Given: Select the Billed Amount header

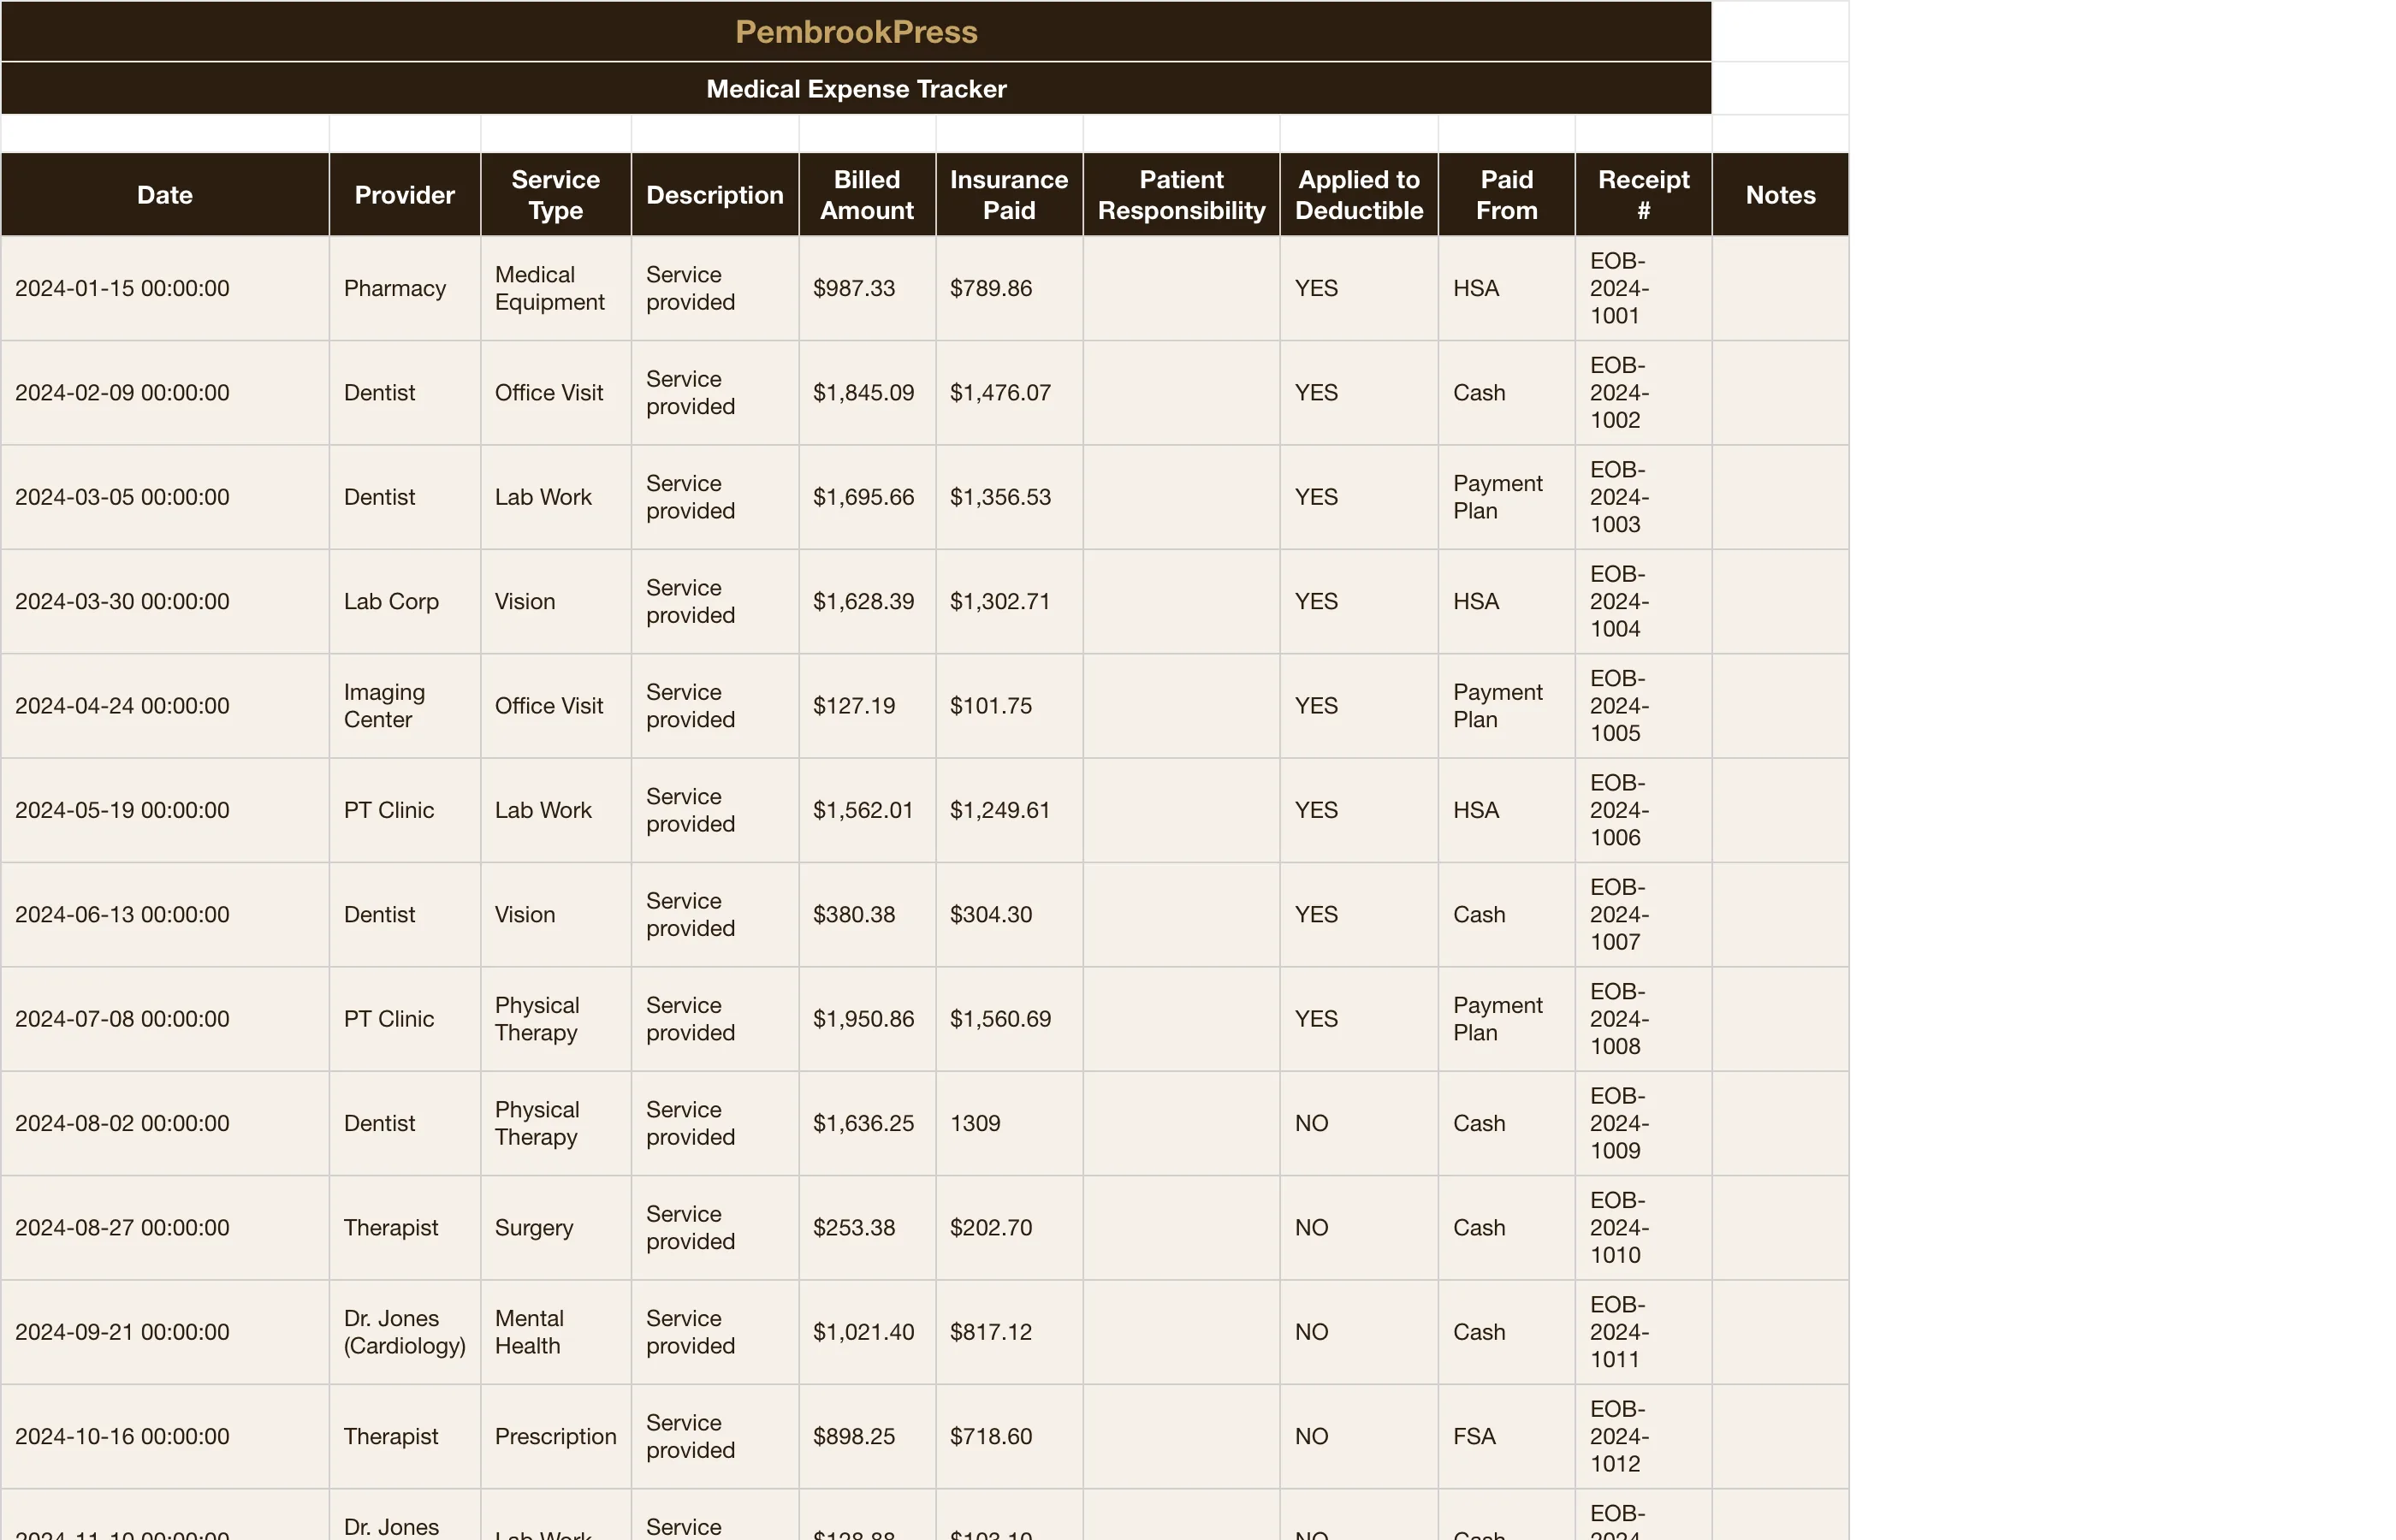Looking at the screenshot, I should (x=867, y=195).
